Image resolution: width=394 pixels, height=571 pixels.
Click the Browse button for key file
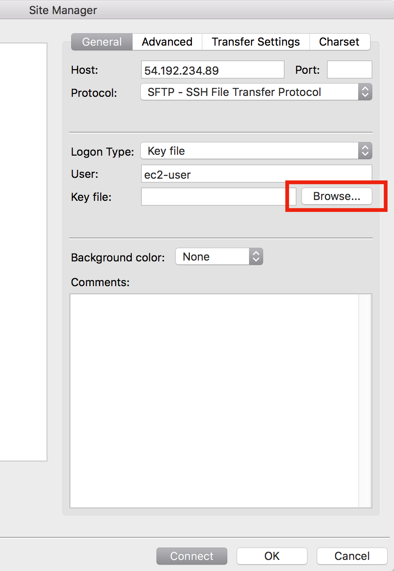tap(336, 196)
